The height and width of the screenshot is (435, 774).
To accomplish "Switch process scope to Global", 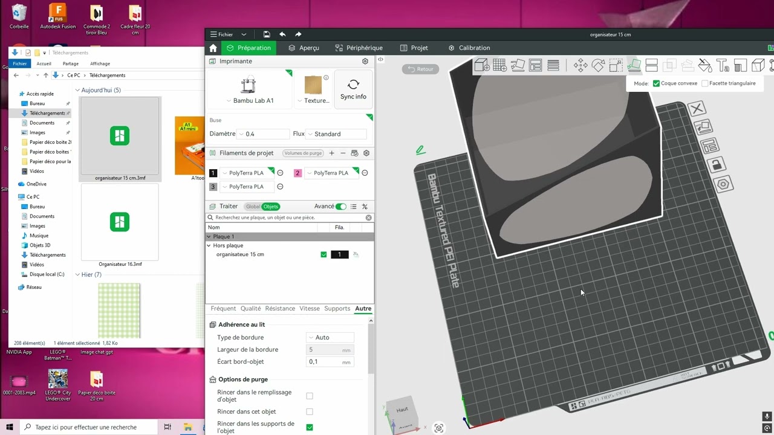I will click(x=253, y=207).
